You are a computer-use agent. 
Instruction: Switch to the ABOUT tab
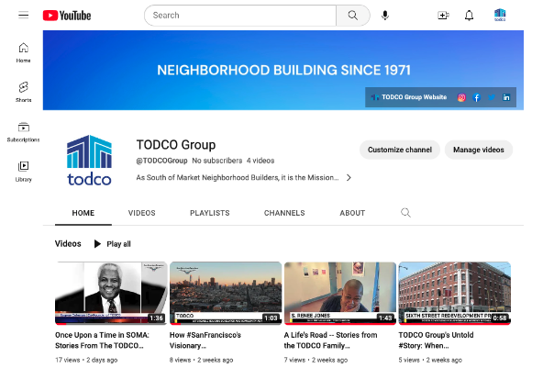(x=352, y=213)
